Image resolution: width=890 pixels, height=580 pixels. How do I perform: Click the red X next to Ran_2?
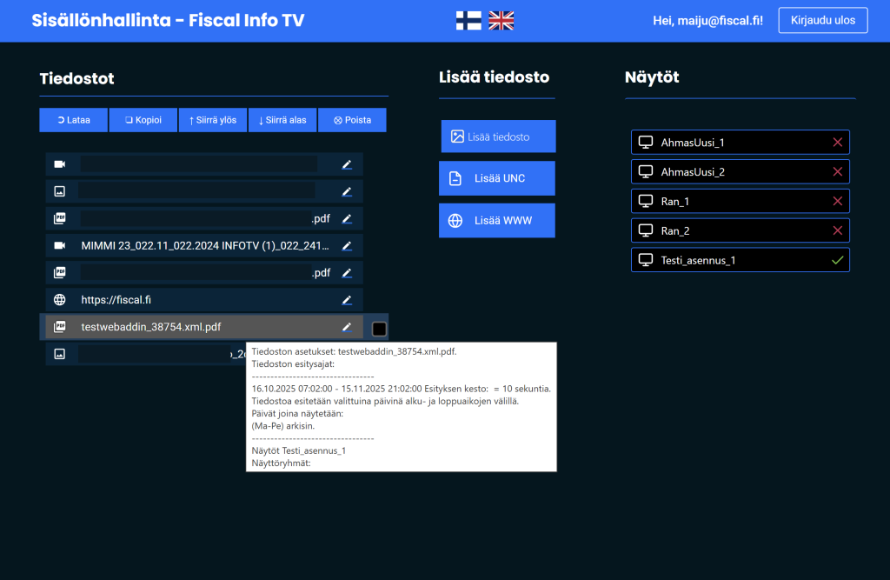[837, 231]
